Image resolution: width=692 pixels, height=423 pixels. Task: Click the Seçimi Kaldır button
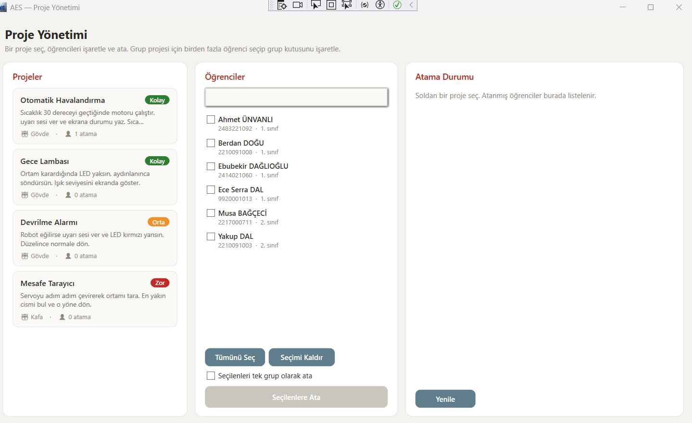pos(302,357)
